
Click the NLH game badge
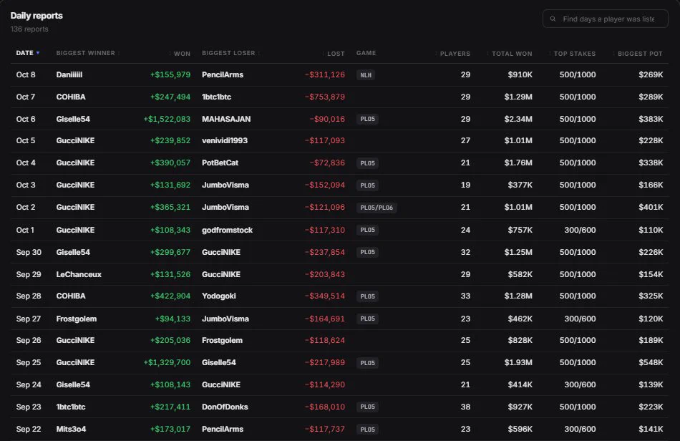pyautogui.click(x=366, y=75)
